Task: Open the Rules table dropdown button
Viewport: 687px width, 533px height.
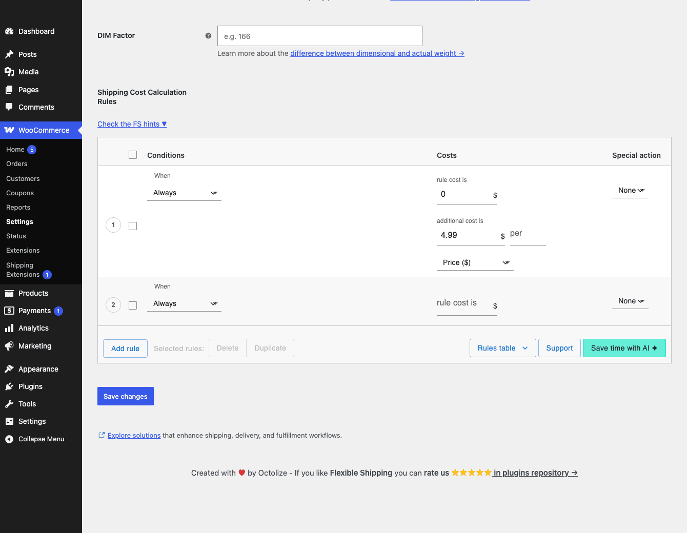Action: tap(503, 348)
